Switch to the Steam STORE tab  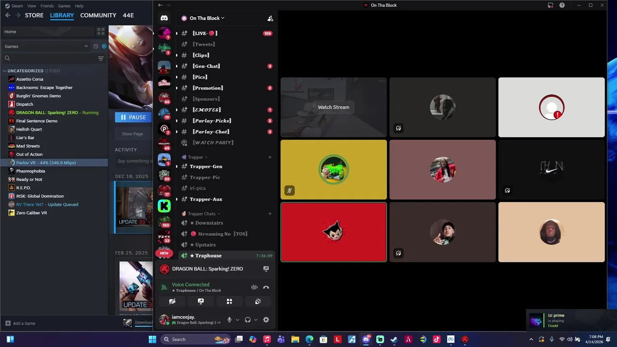[34, 15]
